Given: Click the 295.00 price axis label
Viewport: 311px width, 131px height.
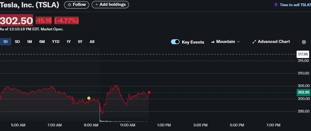Looking at the screenshot, I should pyautogui.click(x=303, y=111).
